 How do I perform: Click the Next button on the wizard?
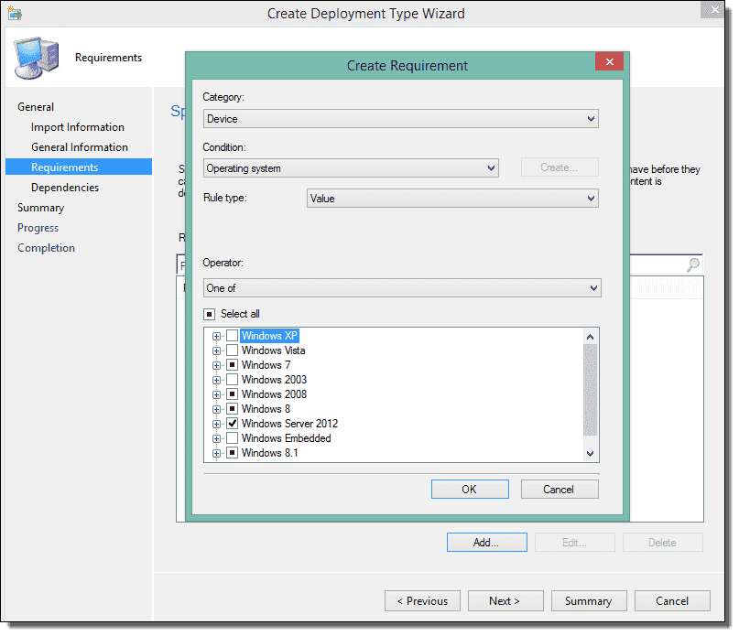(505, 600)
